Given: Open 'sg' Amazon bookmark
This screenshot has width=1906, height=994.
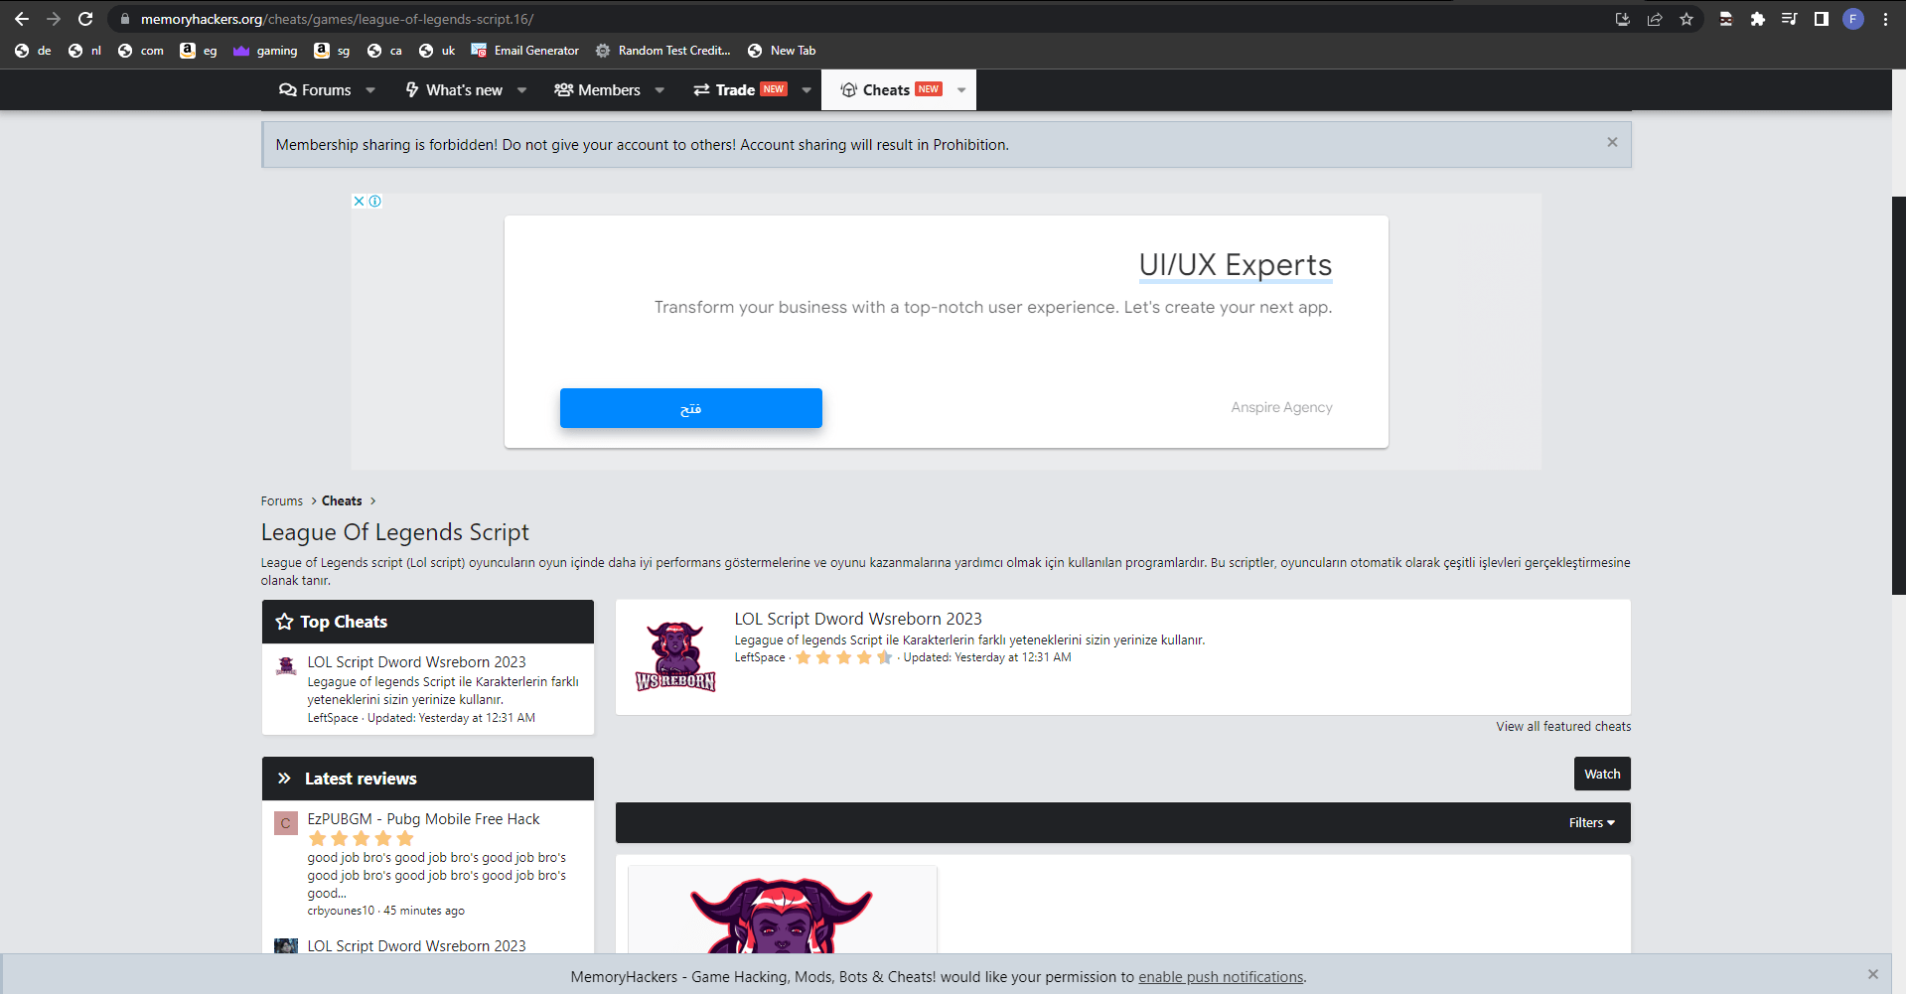Looking at the screenshot, I should (x=332, y=51).
